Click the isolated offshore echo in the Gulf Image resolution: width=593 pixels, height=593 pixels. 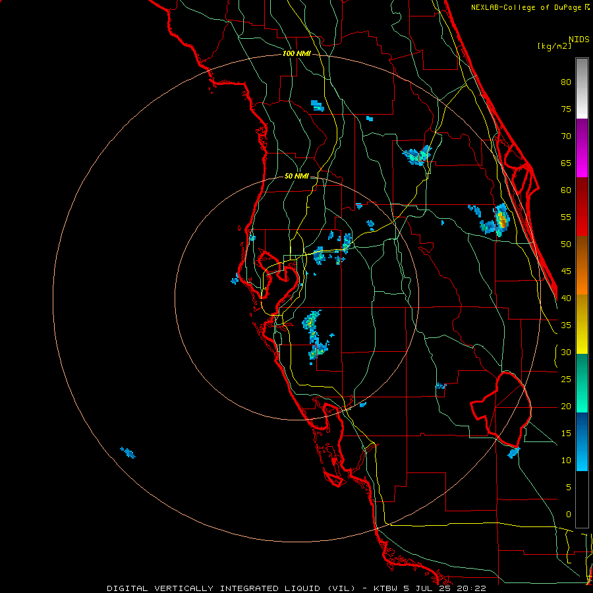128,452
